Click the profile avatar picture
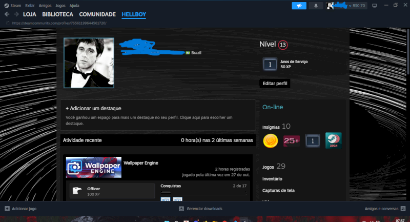 click(x=89, y=63)
